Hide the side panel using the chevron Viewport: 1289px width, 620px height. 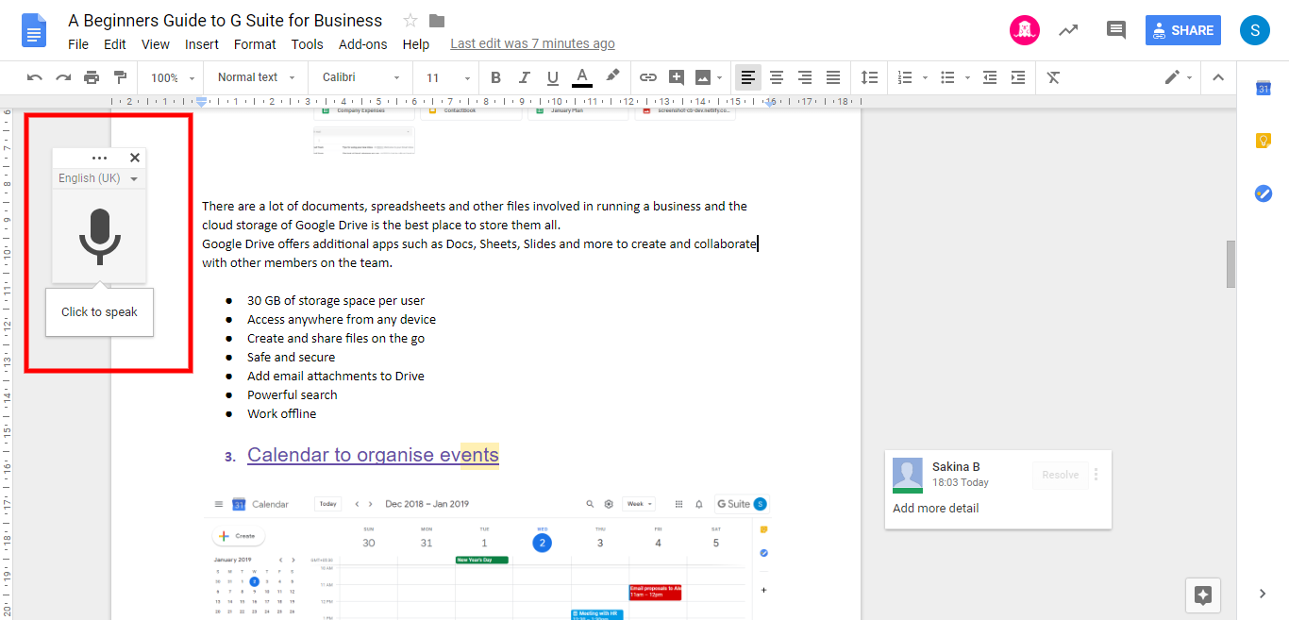[x=1263, y=594]
